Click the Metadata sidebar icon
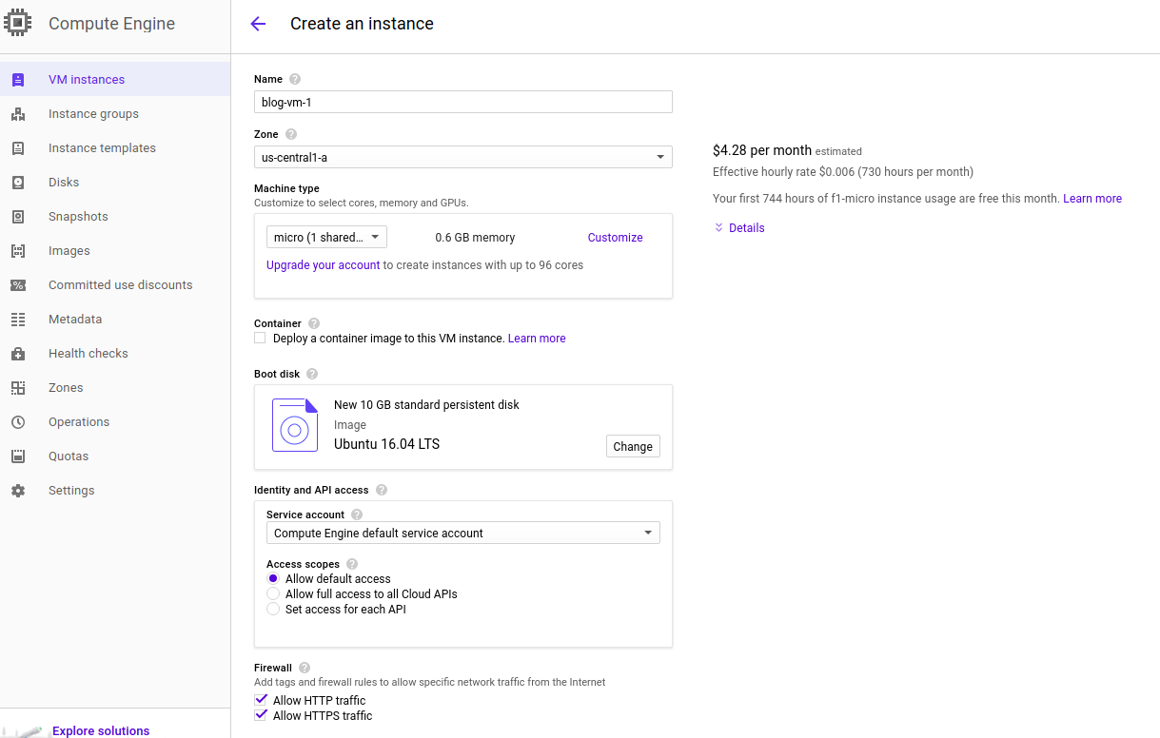The image size is (1160, 738). pyautogui.click(x=18, y=320)
